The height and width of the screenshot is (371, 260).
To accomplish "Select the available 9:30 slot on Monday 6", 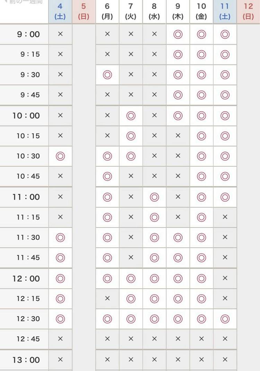I will tap(107, 75).
